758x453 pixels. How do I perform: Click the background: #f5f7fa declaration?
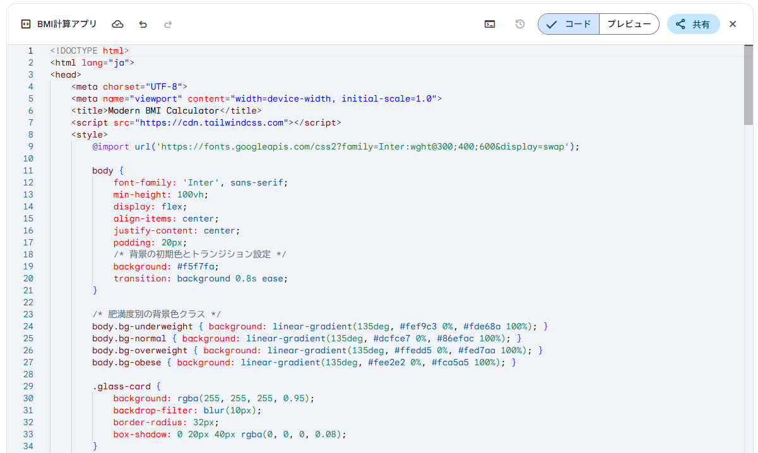pyautogui.click(x=167, y=266)
